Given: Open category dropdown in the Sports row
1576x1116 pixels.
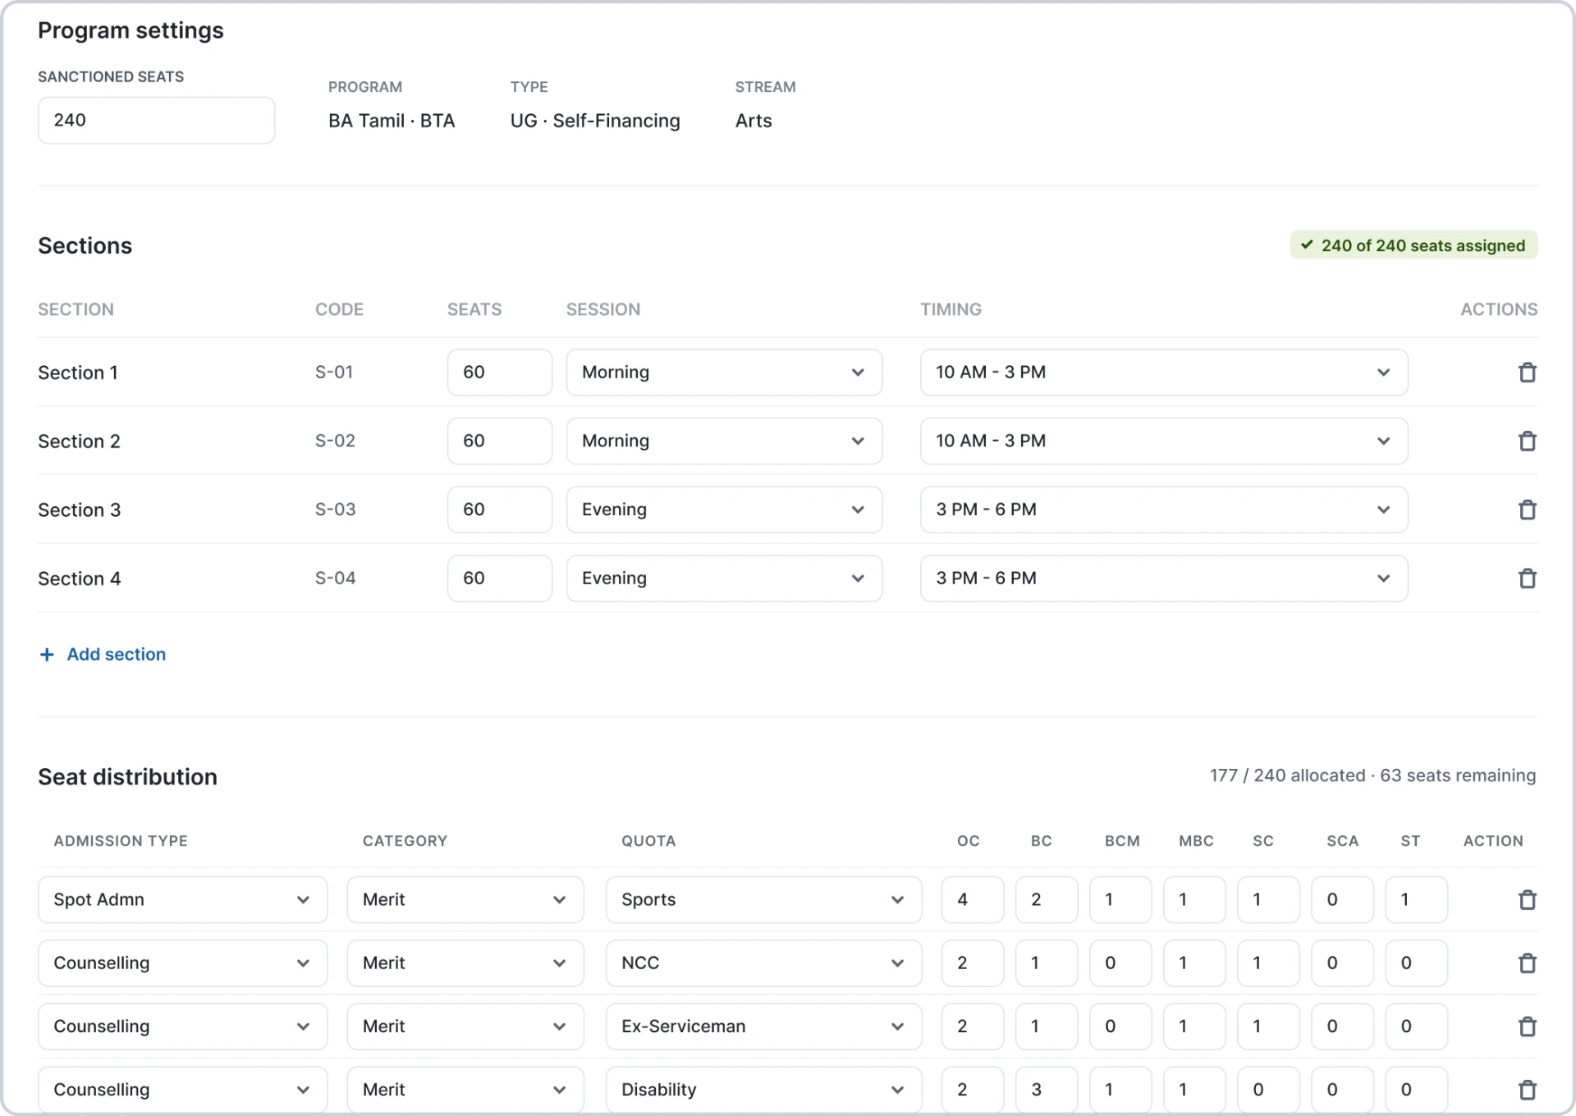Looking at the screenshot, I should pyautogui.click(x=465, y=900).
